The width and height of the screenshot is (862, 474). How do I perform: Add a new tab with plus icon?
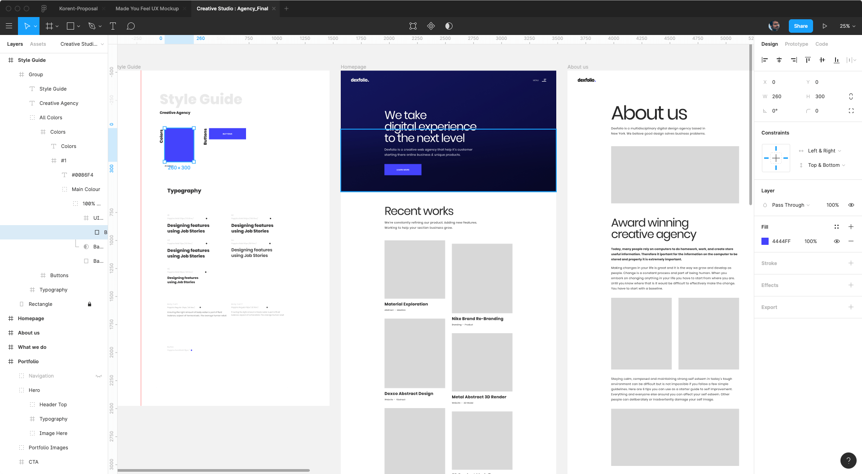tap(286, 9)
